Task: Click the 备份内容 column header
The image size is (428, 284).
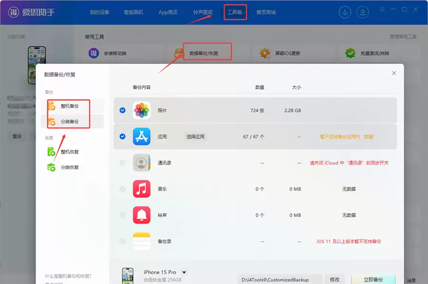Action: tap(142, 88)
